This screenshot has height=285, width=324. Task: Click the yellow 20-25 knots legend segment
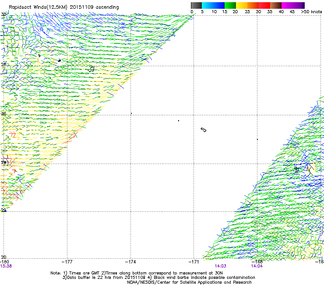[x=242, y=5]
